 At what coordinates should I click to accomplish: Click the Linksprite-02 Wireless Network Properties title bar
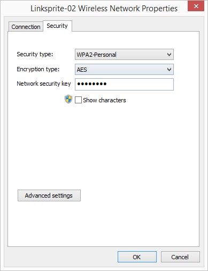point(104,9)
